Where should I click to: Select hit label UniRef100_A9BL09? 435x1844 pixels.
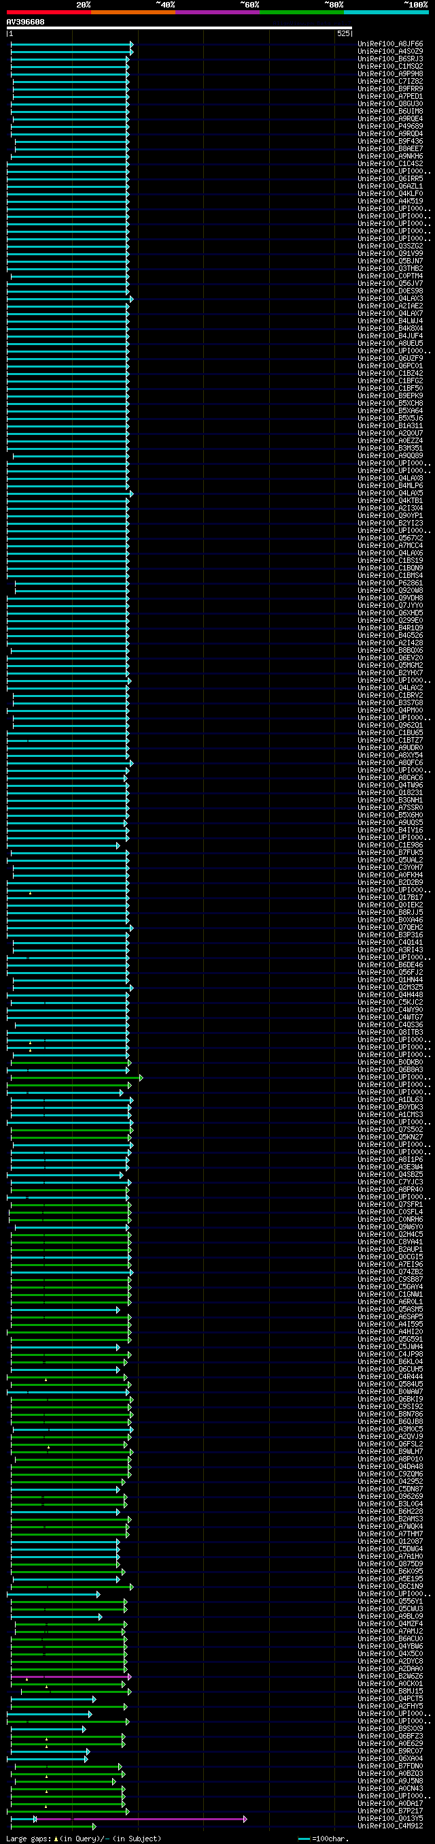[390, 1617]
